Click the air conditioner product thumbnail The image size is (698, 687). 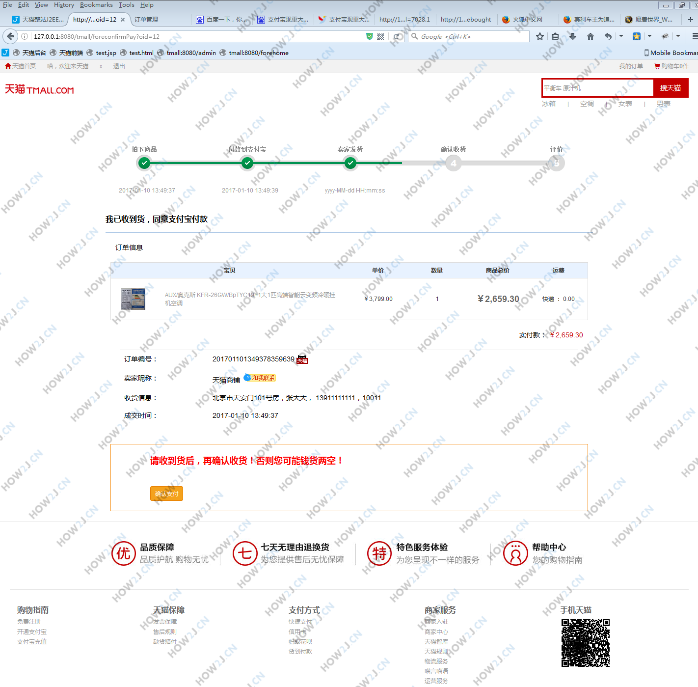coord(133,299)
